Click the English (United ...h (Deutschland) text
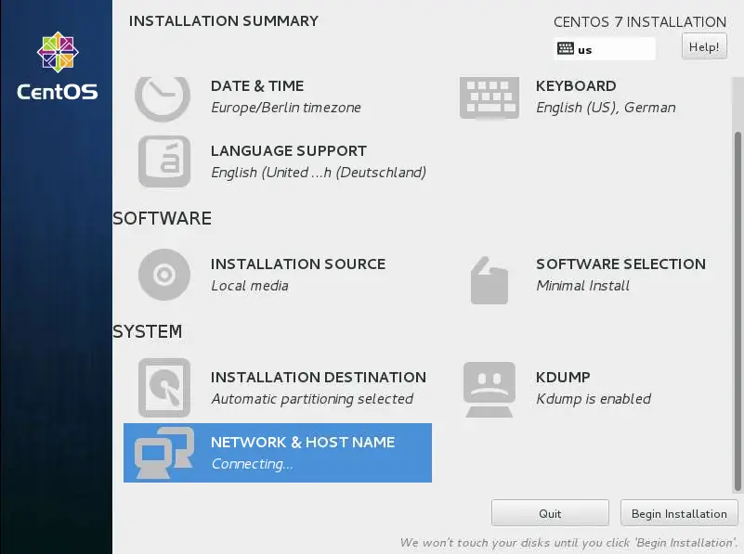This screenshot has height=554, width=744. [x=319, y=173]
